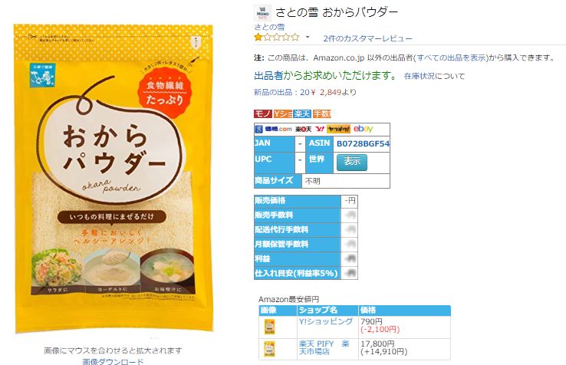Click the red モノ badge
This screenshot has width=566, height=365.
(x=263, y=113)
